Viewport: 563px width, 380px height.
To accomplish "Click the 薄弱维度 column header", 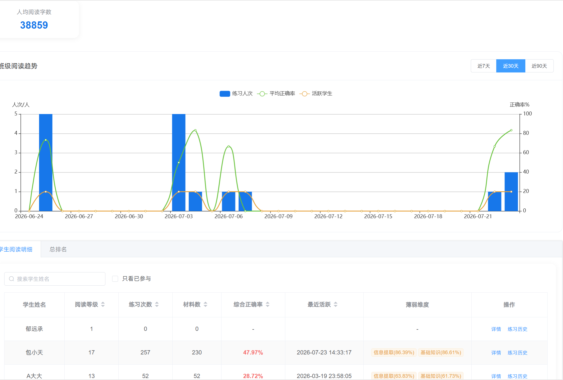I will pyautogui.click(x=417, y=305).
